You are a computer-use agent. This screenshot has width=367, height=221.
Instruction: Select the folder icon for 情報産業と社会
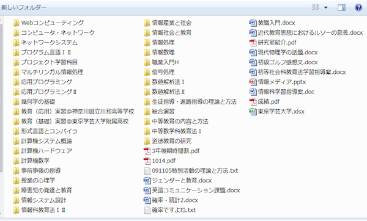click(x=147, y=23)
